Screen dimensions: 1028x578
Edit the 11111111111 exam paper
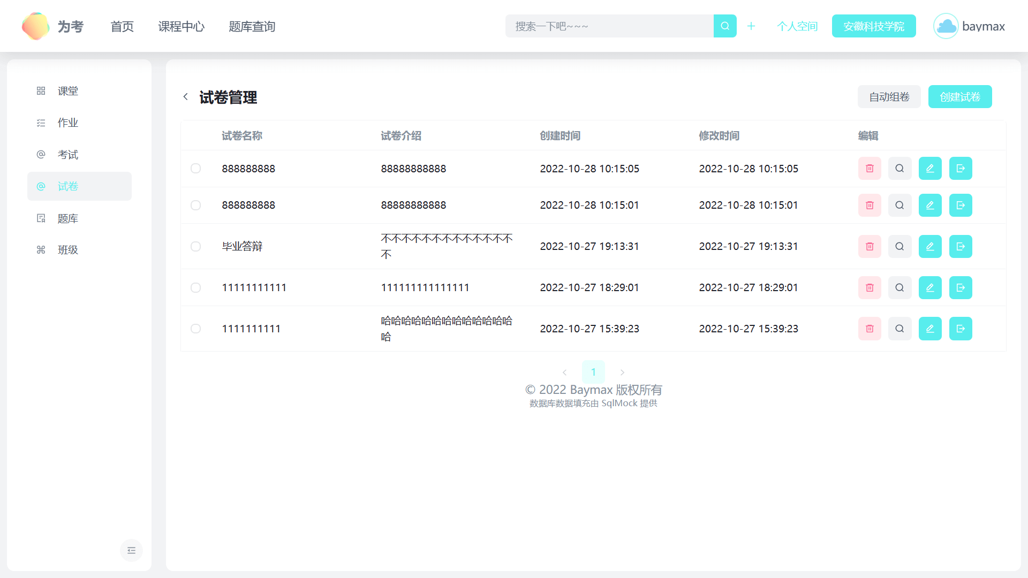tap(930, 288)
